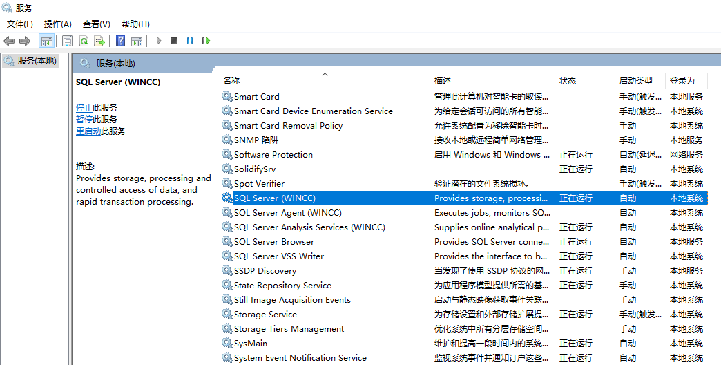
Task: Toggle the show/hide console tree icon
Action: click(46, 41)
